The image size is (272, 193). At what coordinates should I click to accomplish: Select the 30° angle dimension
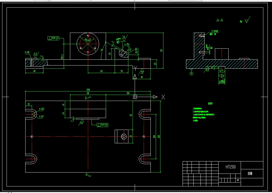coord(102,50)
